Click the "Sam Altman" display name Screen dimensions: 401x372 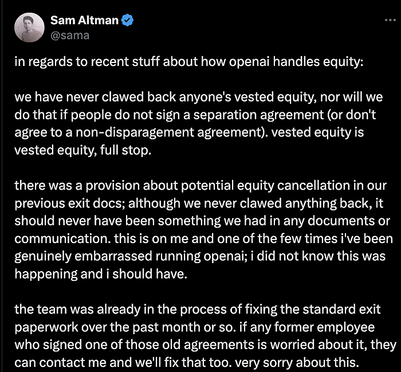point(84,21)
